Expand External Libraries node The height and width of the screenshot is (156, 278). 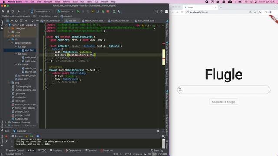pos(6,122)
